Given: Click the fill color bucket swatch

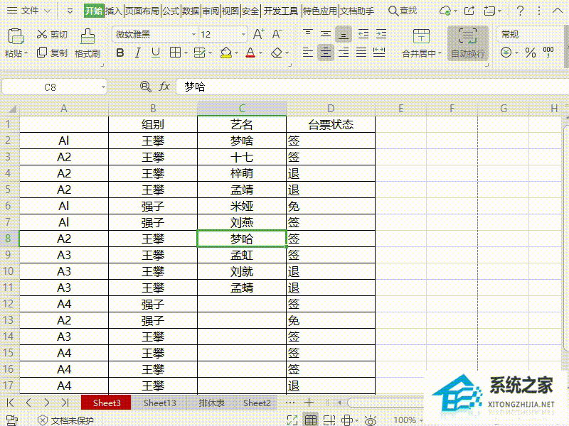Looking at the screenshot, I should pyautogui.click(x=225, y=53).
